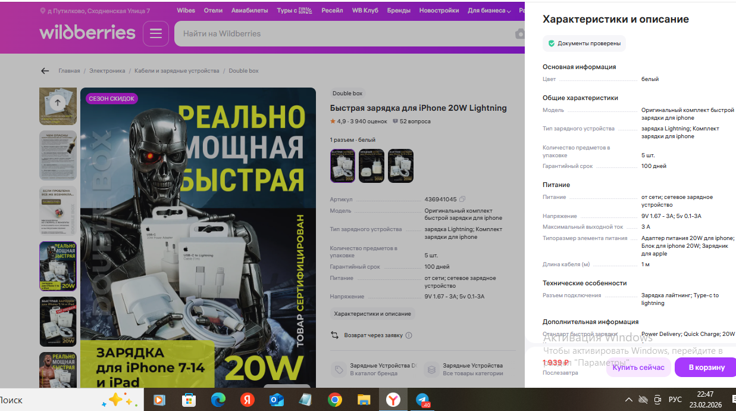Click the brand catalog tag icon
This screenshot has height=411, width=736.
click(x=339, y=369)
